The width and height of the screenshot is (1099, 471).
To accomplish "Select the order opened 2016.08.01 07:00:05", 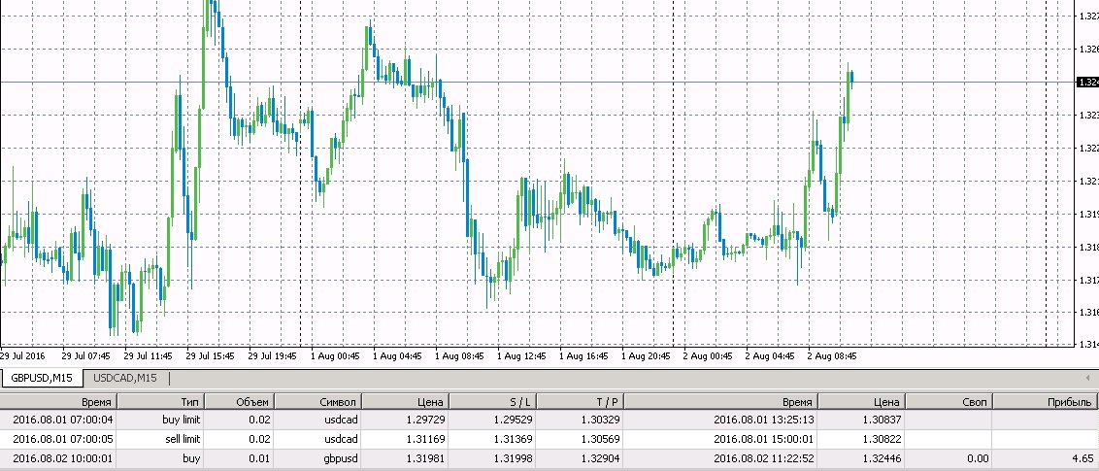I will [549, 440].
